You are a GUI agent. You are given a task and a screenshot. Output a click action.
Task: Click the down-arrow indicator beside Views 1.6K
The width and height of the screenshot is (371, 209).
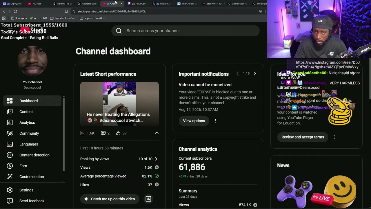point(157,167)
